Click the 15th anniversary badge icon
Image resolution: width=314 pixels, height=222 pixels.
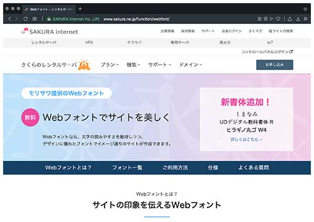click(84, 65)
